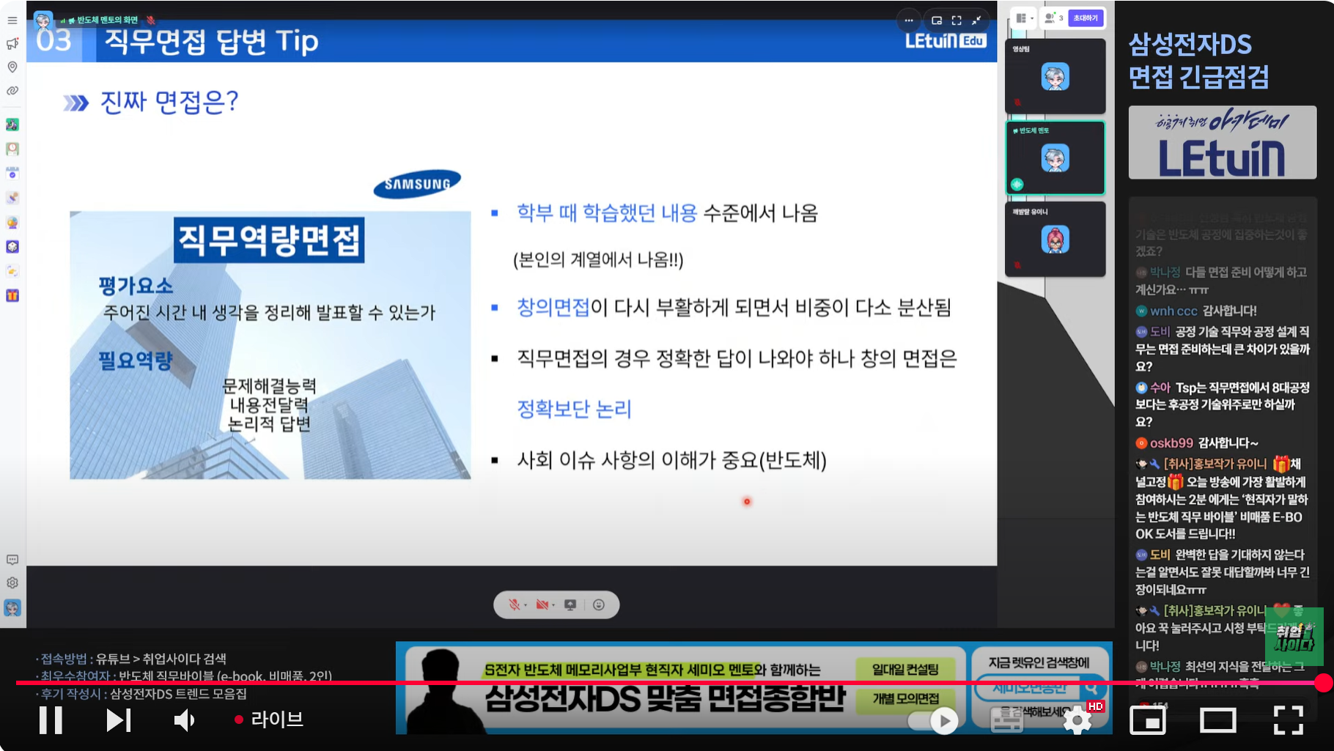Image resolution: width=1334 pixels, height=751 pixels.
Task: Toggle subtitles in the player
Action: click(x=1007, y=721)
